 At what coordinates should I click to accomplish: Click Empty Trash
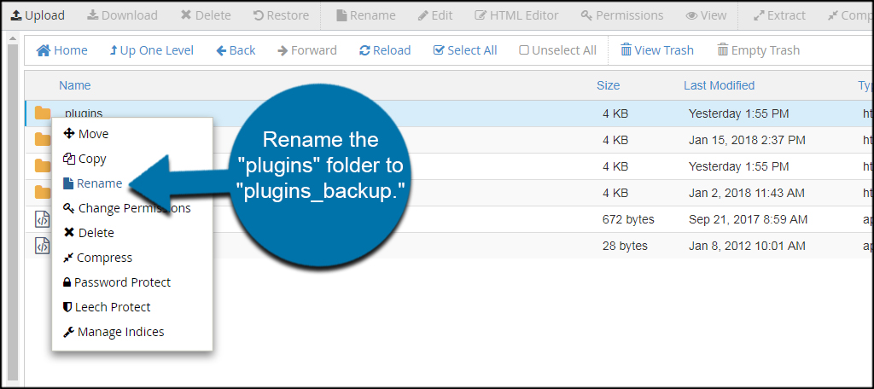758,50
